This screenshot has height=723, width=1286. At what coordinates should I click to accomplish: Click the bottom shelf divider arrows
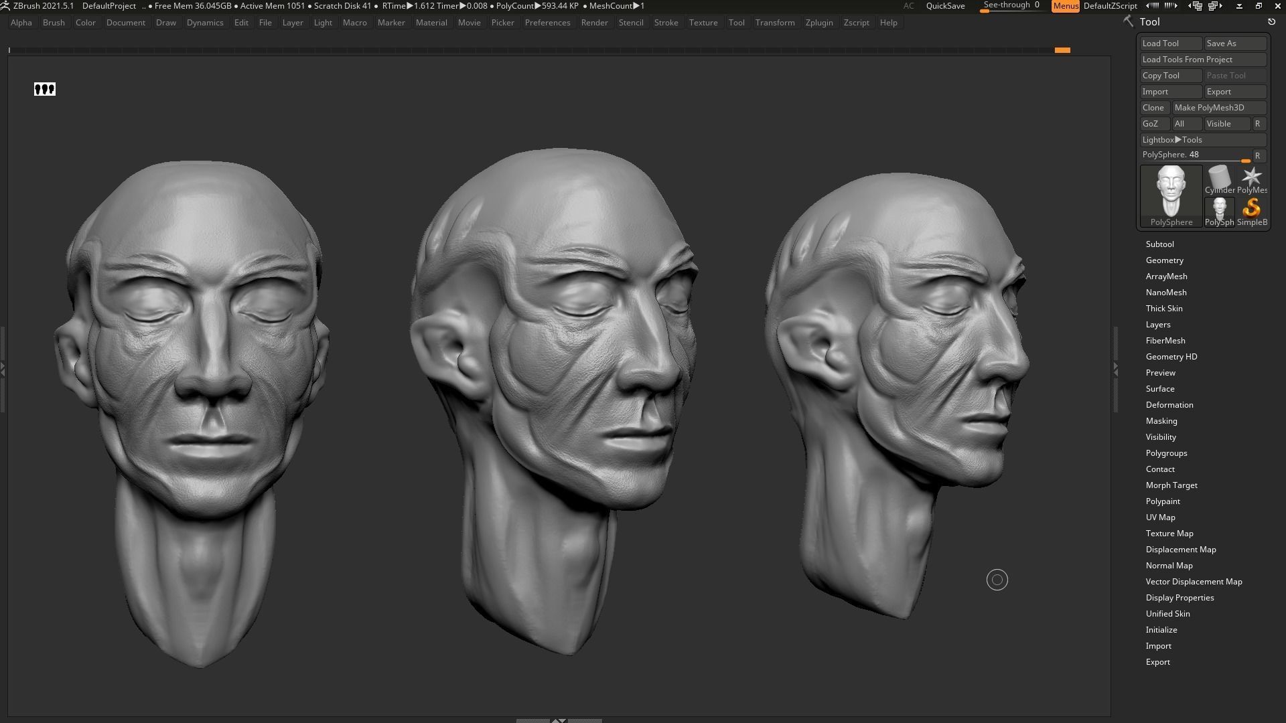point(559,720)
